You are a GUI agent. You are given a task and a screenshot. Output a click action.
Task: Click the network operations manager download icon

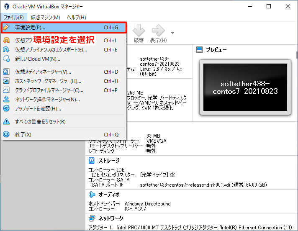coord(6,99)
